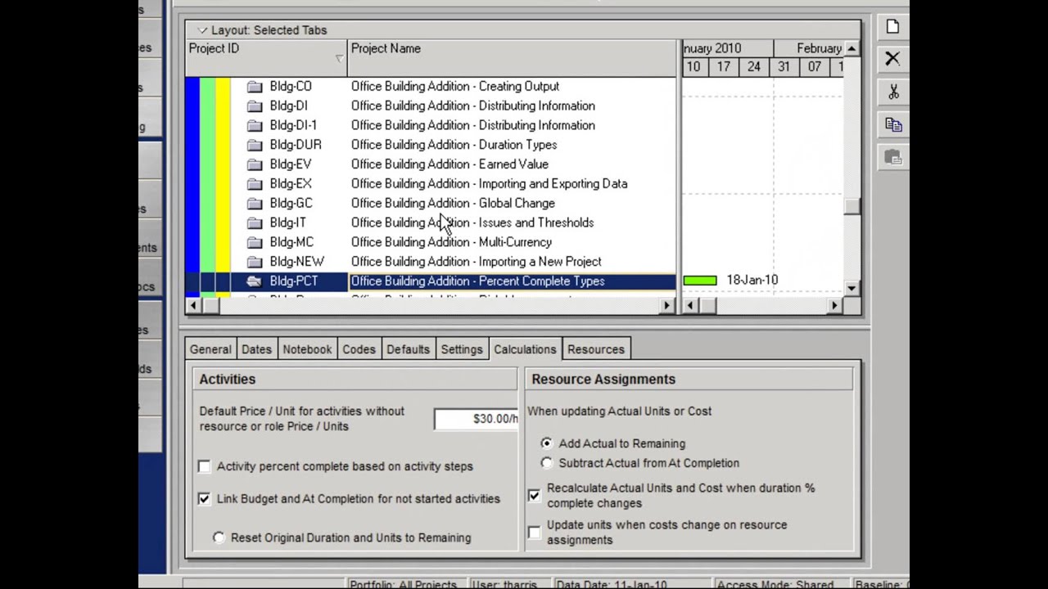This screenshot has height=589, width=1048.
Task: Click the Project Name column header
Action: point(513,58)
